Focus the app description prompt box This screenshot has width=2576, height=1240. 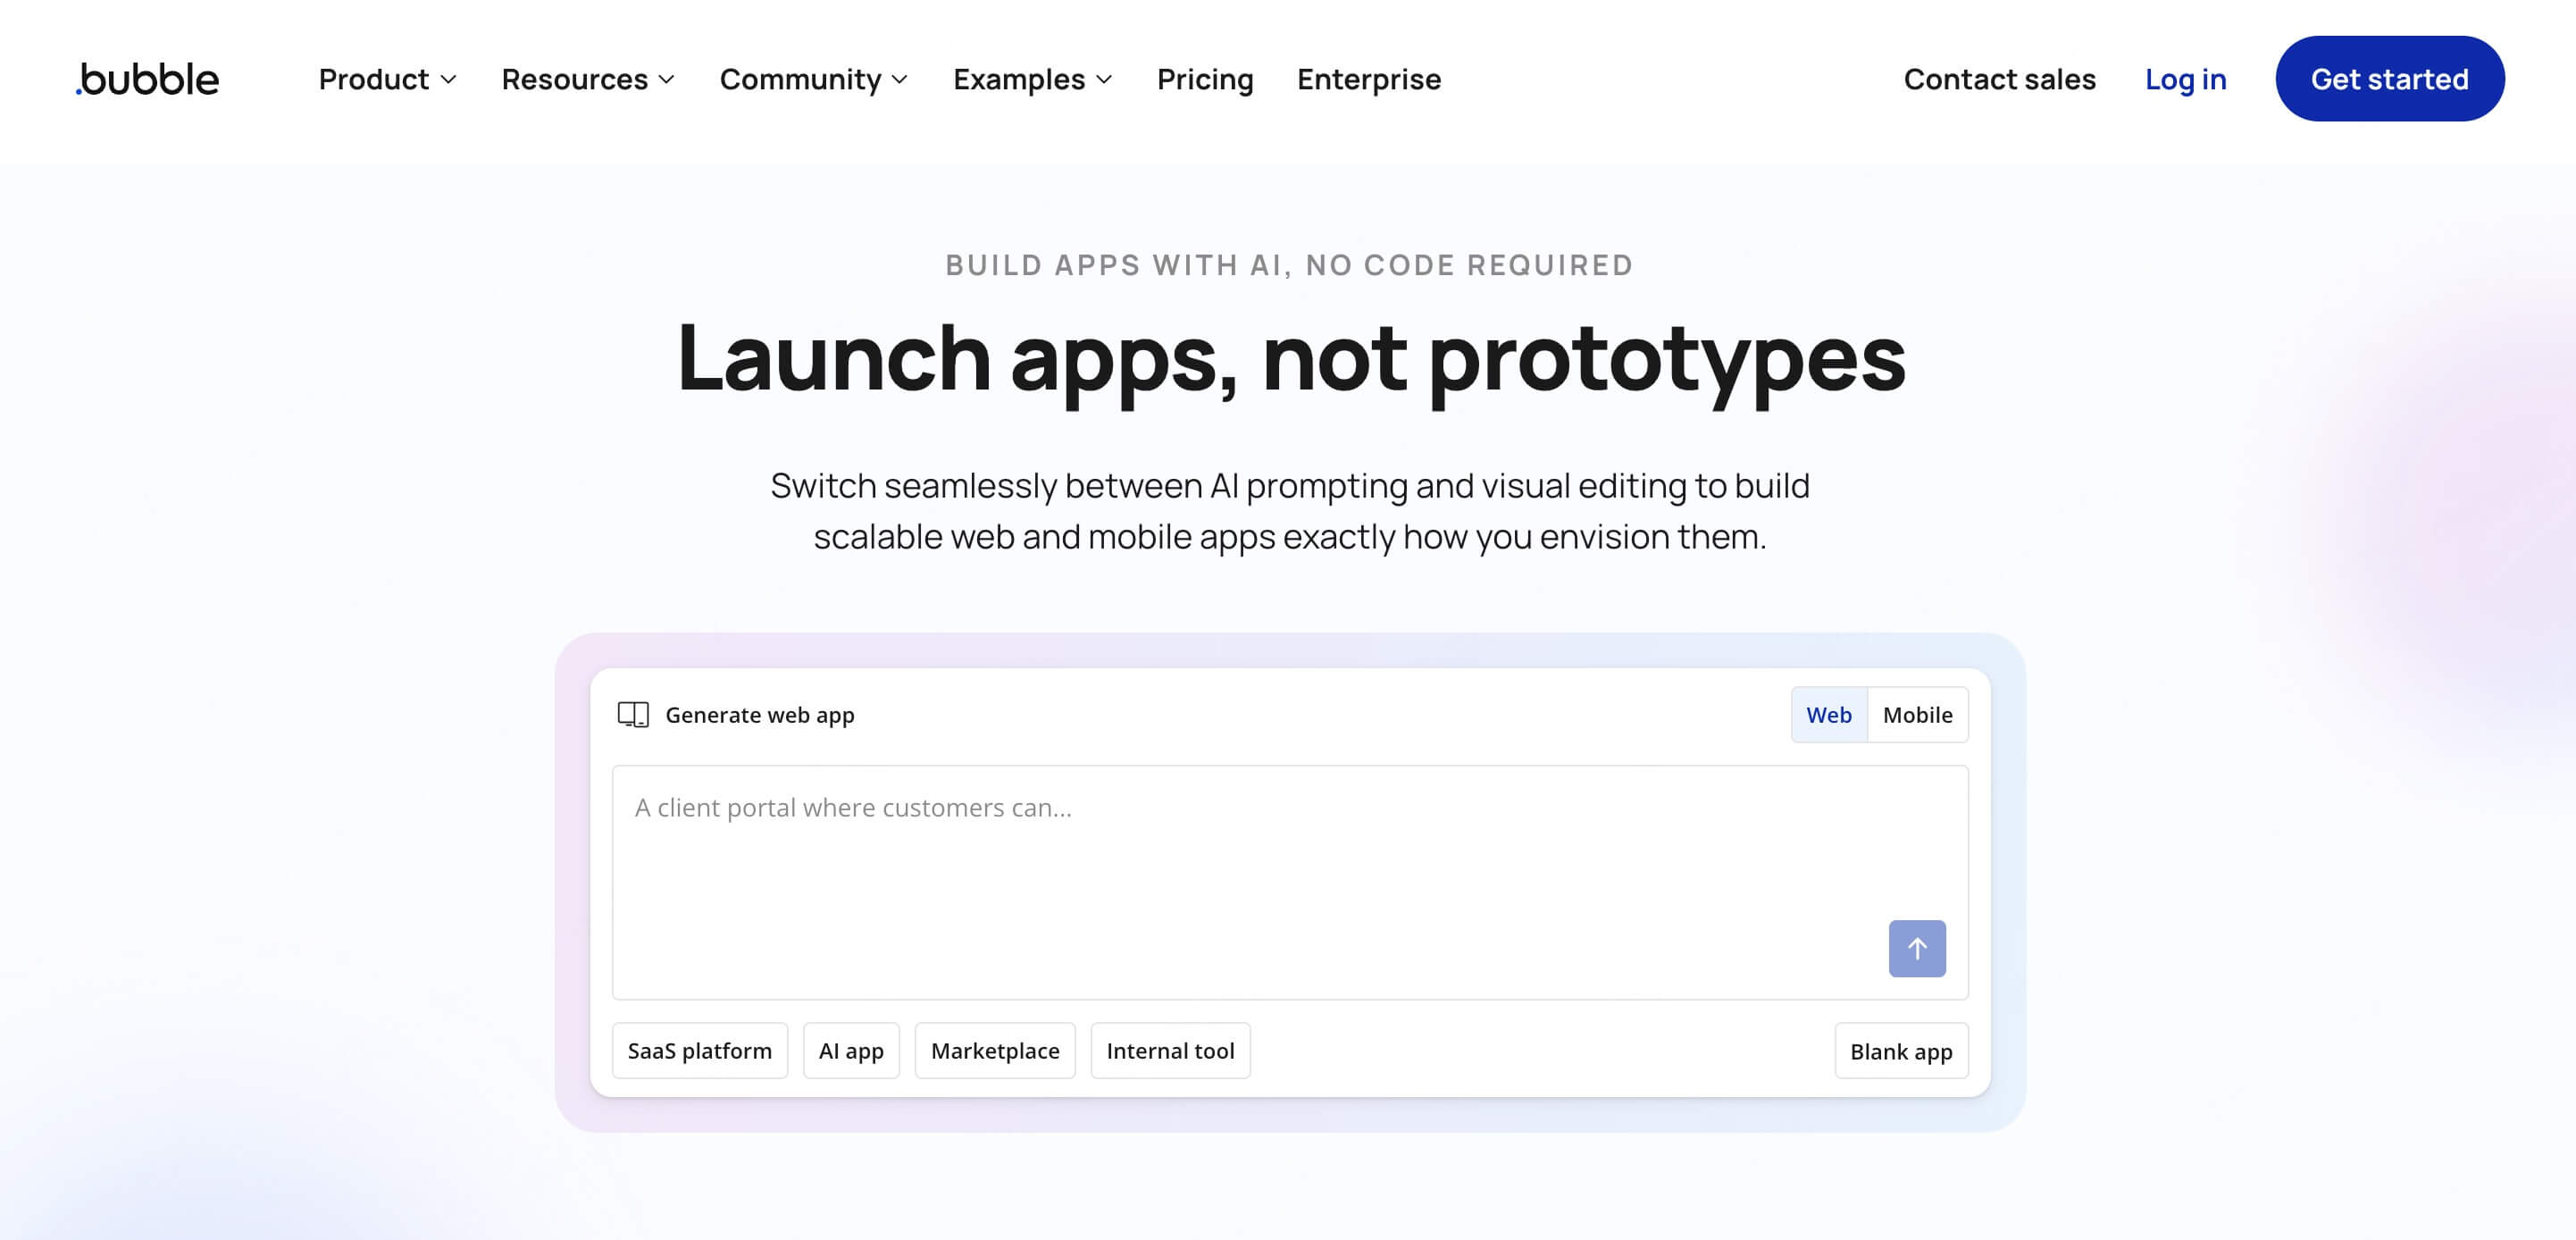coord(1289,882)
